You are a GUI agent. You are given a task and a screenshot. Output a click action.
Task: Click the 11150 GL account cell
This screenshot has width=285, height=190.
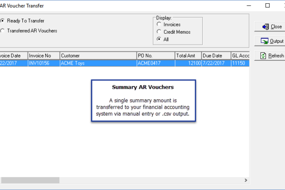point(240,63)
